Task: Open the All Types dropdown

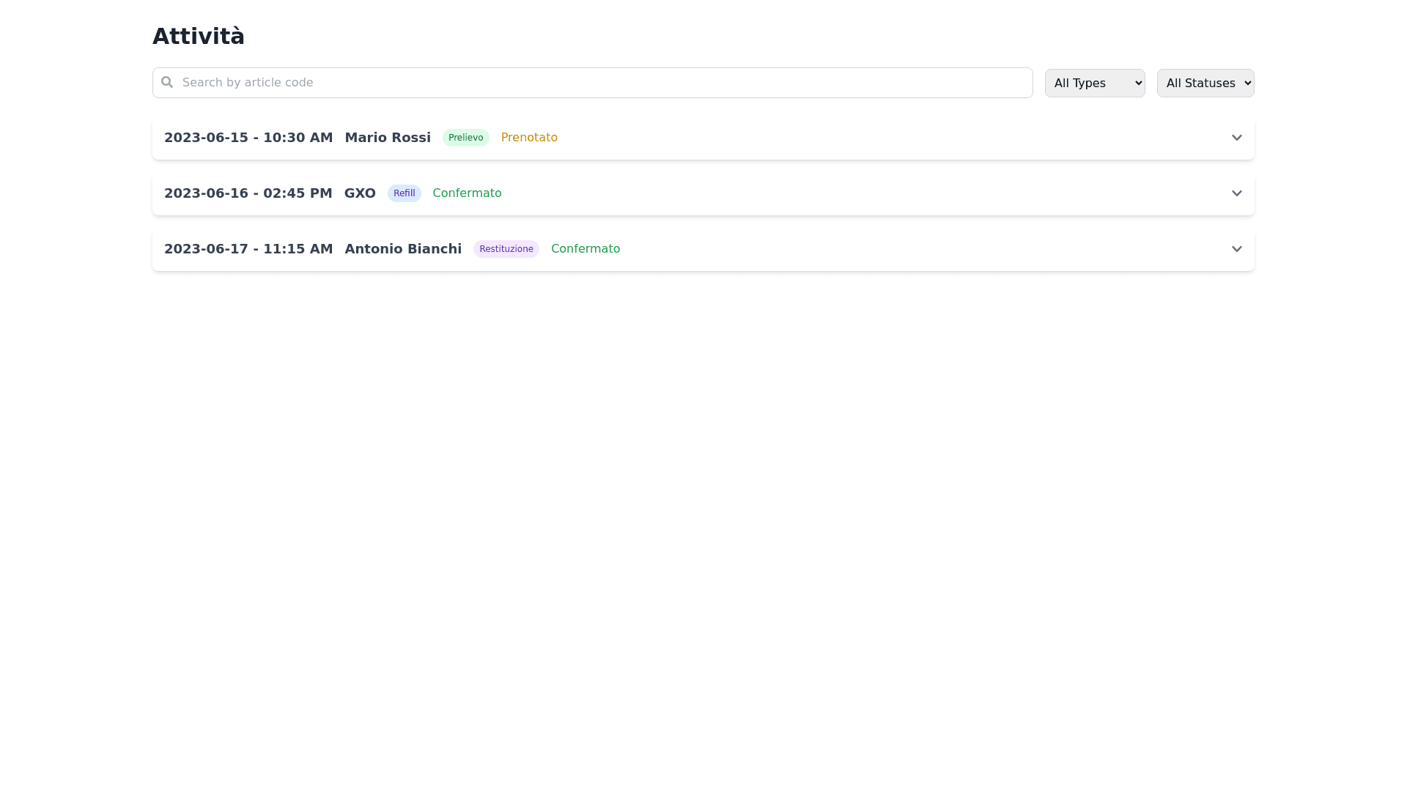Action: (1094, 83)
